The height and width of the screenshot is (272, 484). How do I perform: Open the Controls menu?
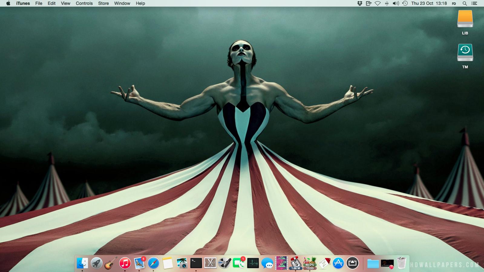pyautogui.click(x=84, y=3)
